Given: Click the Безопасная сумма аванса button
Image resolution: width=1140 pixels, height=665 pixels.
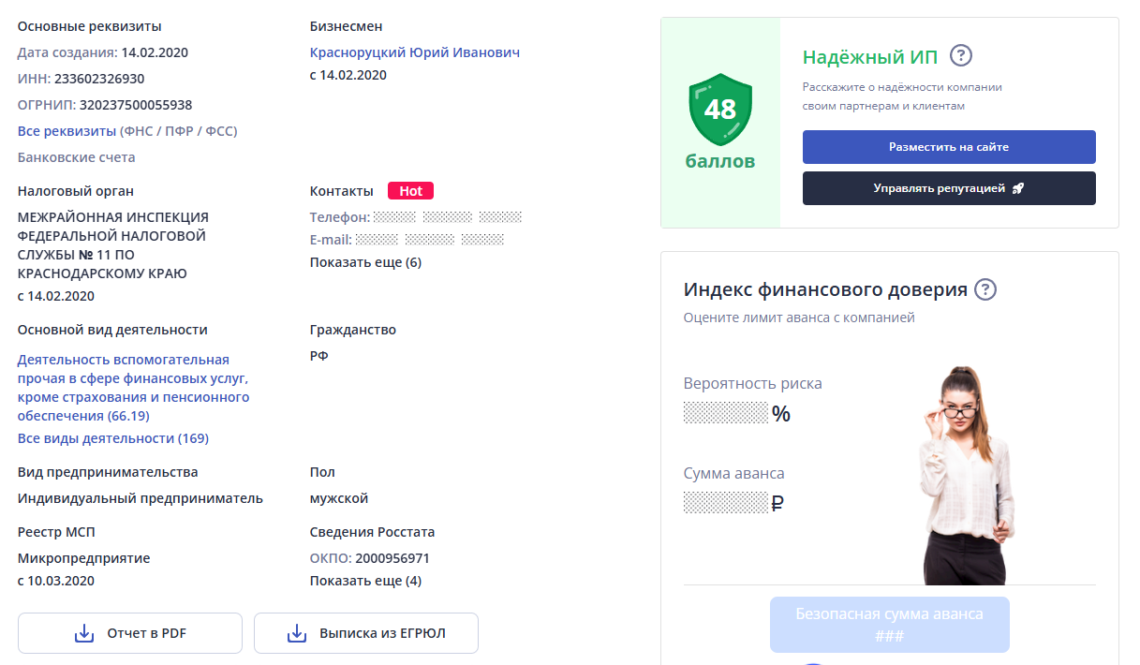Looking at the screenshot, I should [x=889, y=625].
